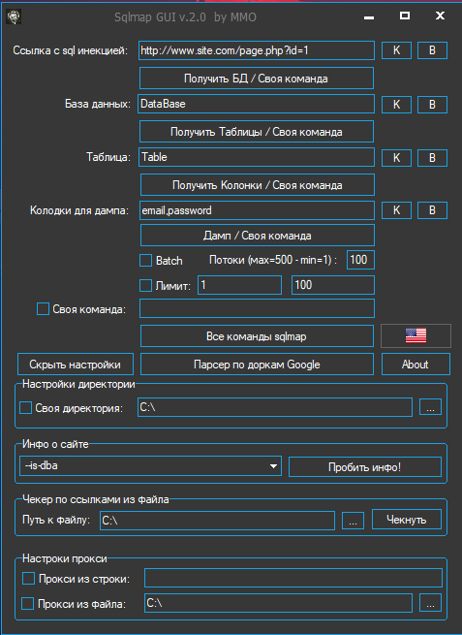Open the About button
This screenshot has width=462, height=635.
click(416, 365)
